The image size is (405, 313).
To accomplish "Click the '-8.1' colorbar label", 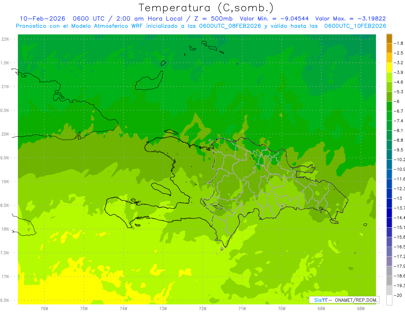I will click(399, 130).
